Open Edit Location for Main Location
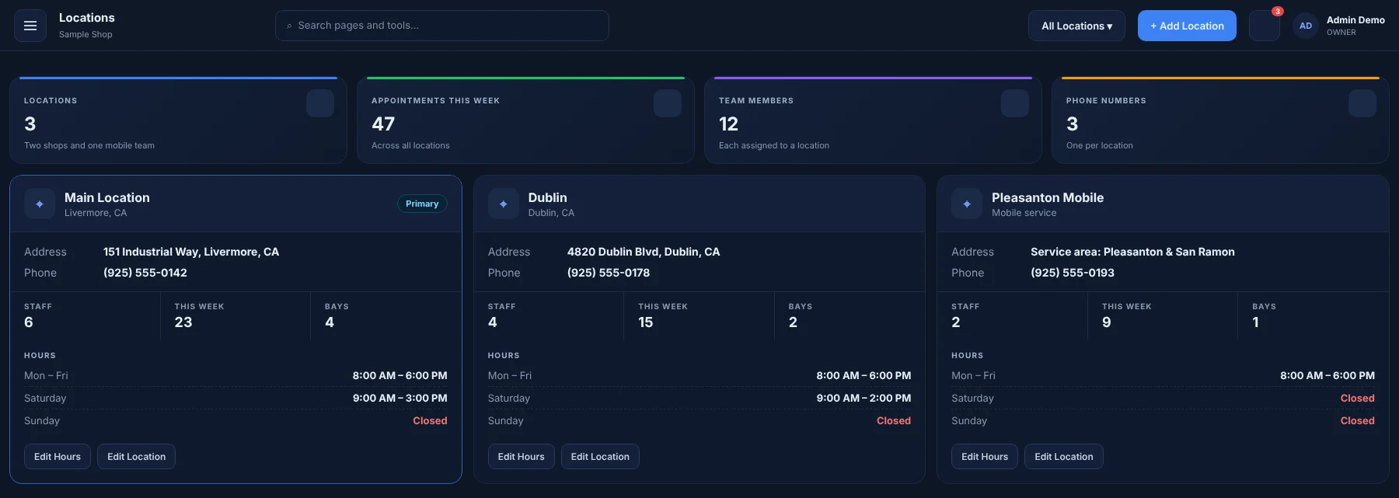The image size is (1399, 498). pyautogui.click(x=136, y=457)
